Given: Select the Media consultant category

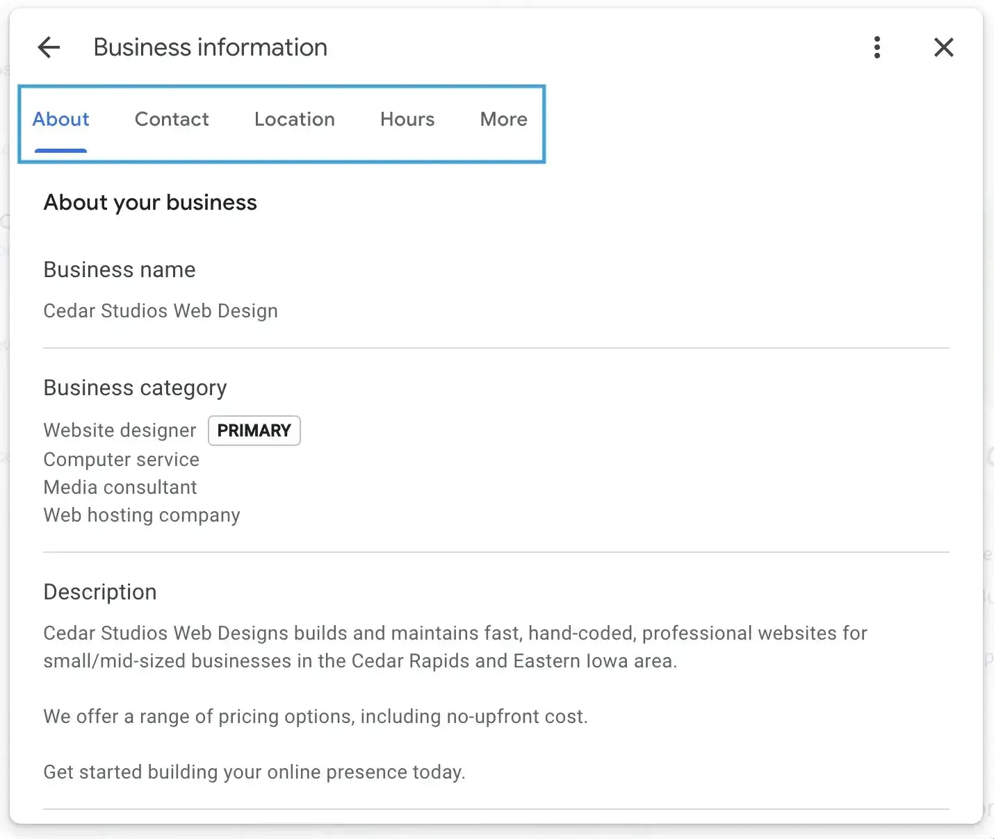Looking at the screenshot, I should point(120,487).
